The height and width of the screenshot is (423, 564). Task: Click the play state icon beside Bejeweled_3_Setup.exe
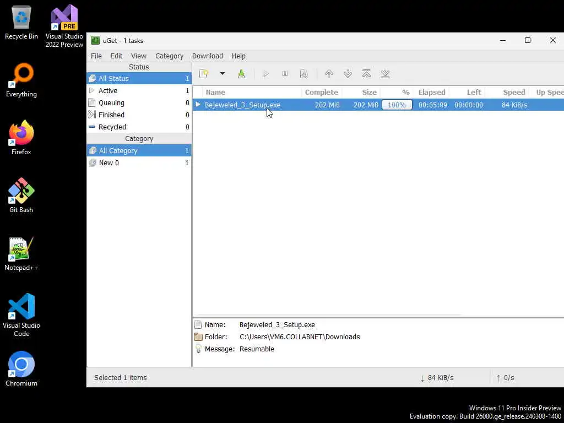pos(198,105)
